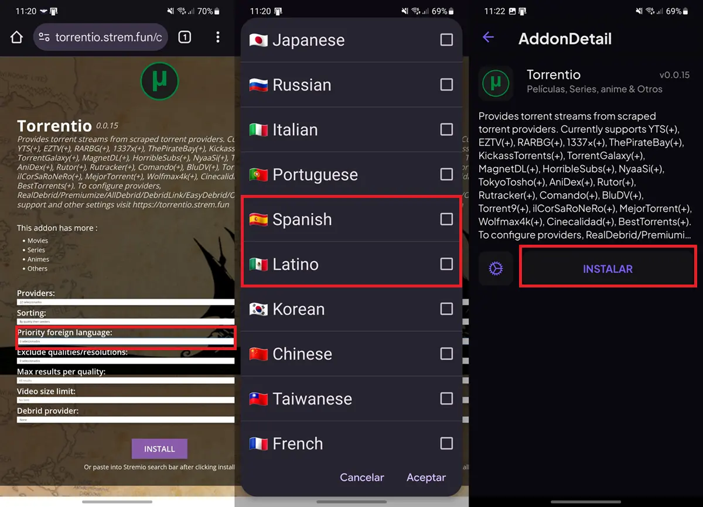The height and width of the screenshot is (507, 703).
Task: Tap the green Torrentio logo on webpage
Action: [159, 81]
